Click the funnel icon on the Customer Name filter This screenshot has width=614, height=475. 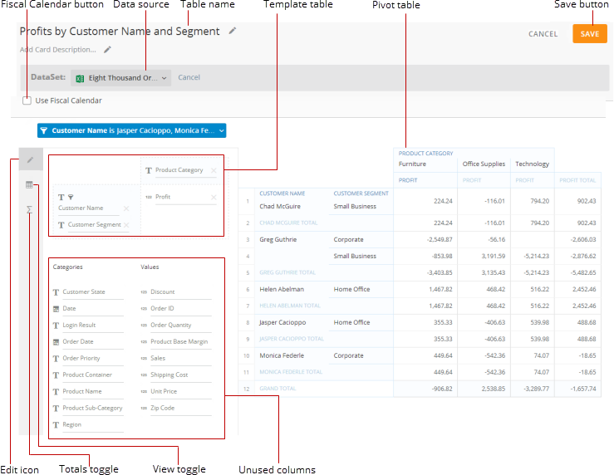pos(44,130)
